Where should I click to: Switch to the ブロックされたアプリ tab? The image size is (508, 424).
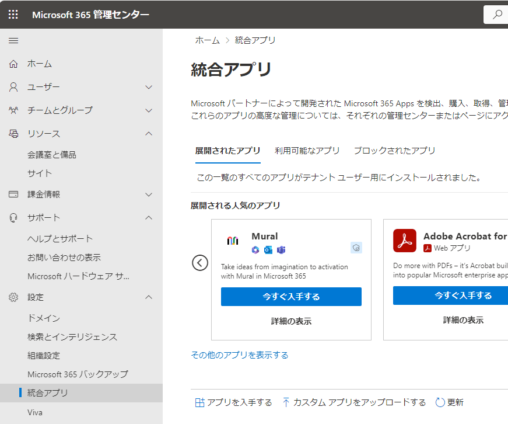(394, 151)
